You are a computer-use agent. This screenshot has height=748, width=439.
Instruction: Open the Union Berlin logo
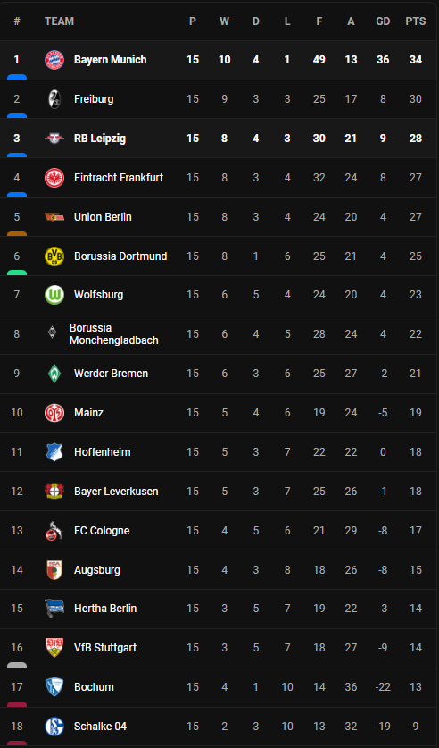pyautogui.click(x=54, y=217)
